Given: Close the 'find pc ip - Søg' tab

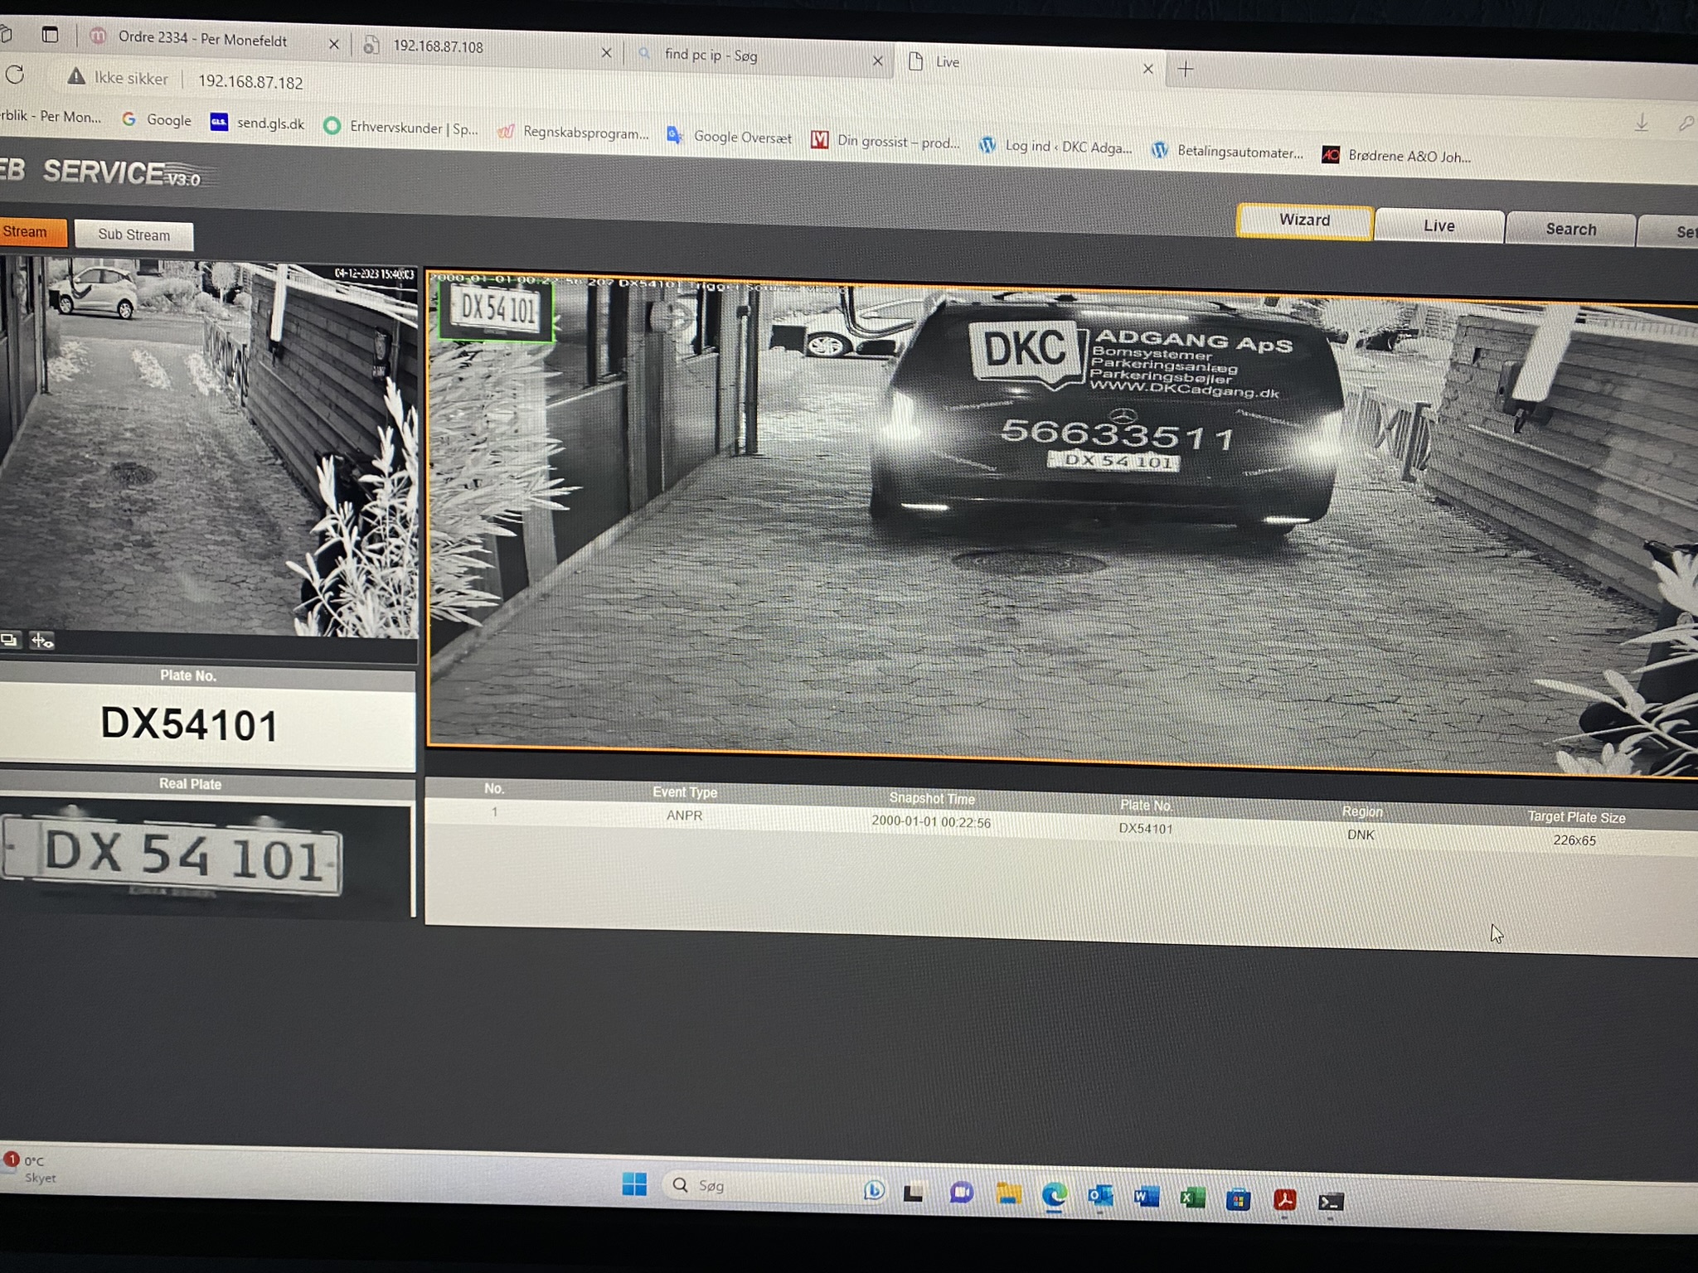Looking at the screenshot, I should coord(877,61).
